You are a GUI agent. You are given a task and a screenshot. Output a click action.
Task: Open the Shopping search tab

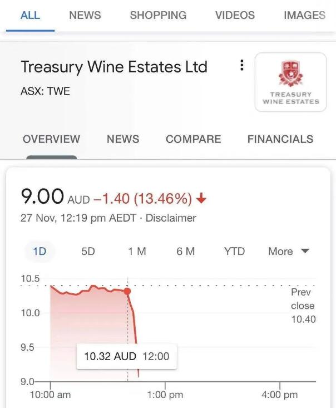click(x=158, y=15)
